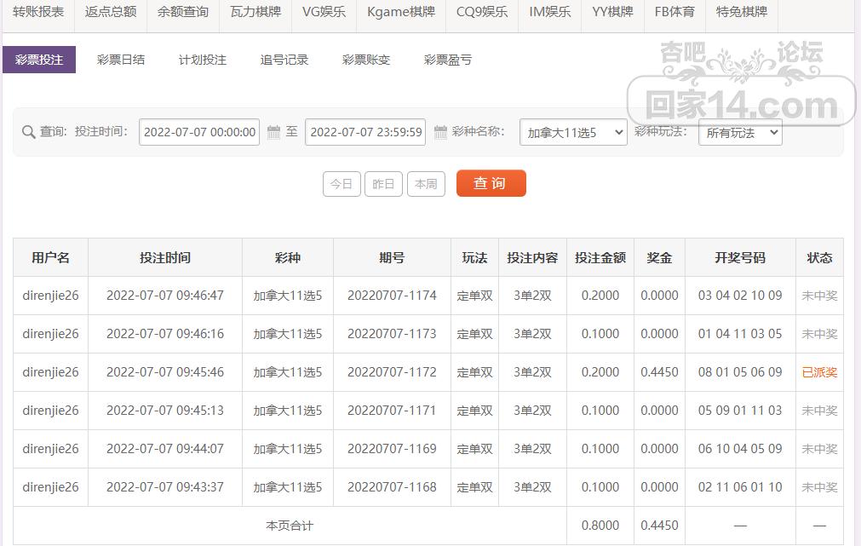Click the start time input field

[199, 132]
